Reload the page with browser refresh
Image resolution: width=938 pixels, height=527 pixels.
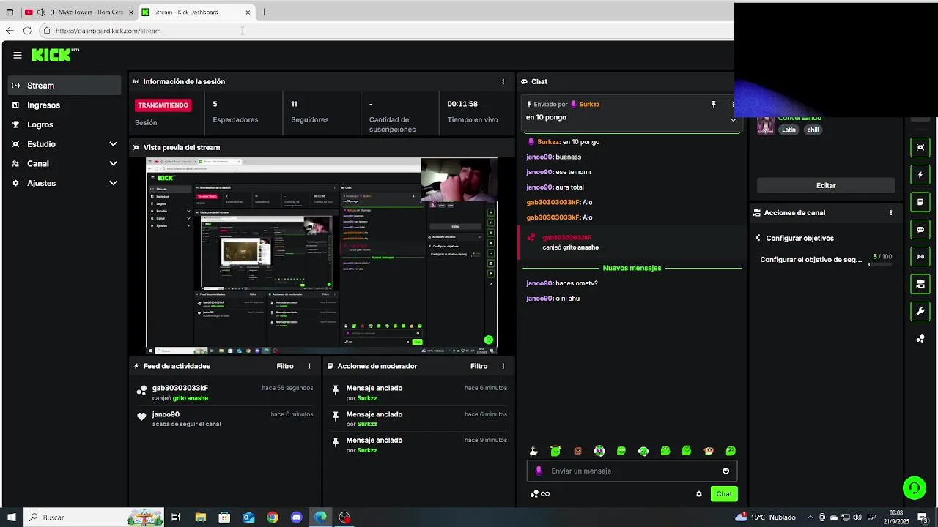[x=27, y=31]
